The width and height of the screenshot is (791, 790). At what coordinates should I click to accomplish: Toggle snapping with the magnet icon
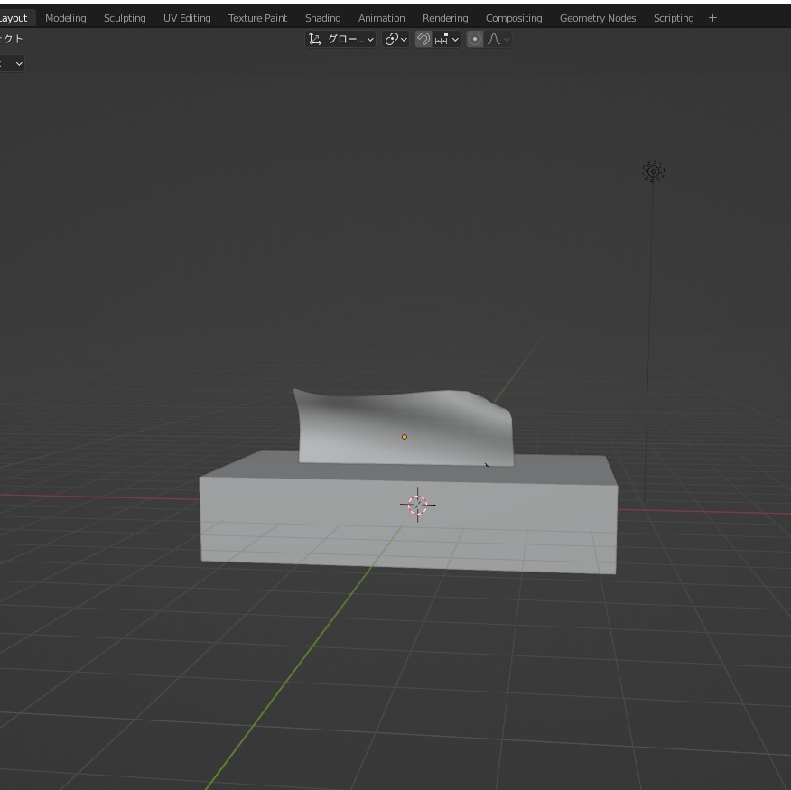(423, 38)
